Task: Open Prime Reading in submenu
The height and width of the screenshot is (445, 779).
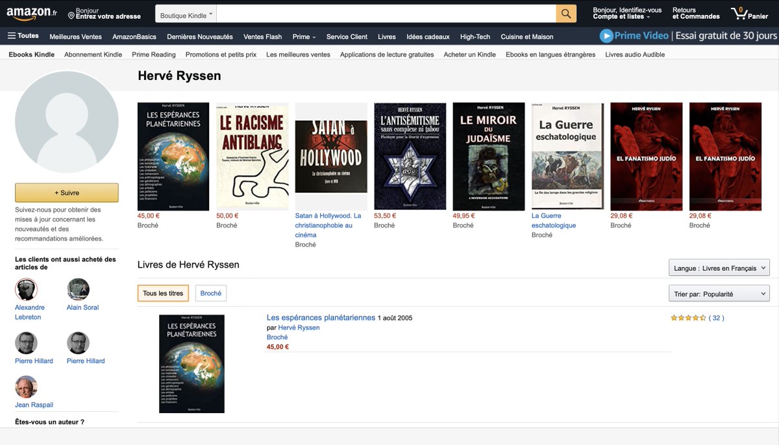Action: coord(154,55)
